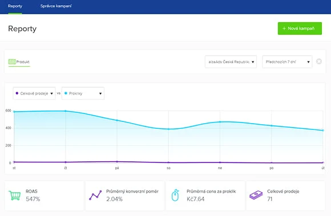Click the blue Prokliky data point at ne

pos(220,122)
